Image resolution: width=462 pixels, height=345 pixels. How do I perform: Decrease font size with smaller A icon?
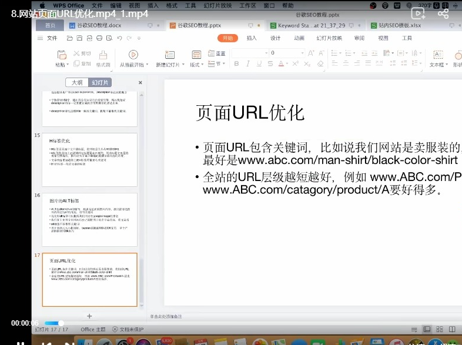pyautogui.click(x=322, y=53)
